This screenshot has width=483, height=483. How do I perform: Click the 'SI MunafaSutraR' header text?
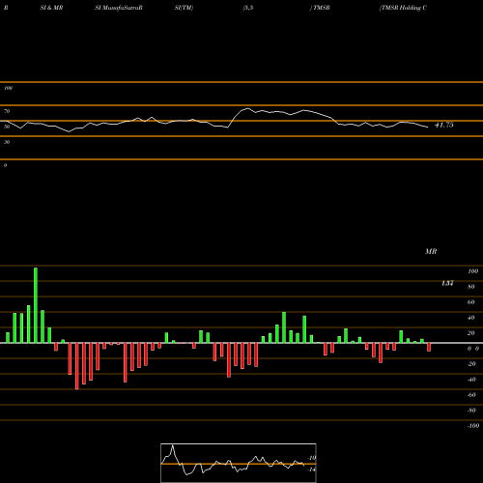[x=119, y=8]
